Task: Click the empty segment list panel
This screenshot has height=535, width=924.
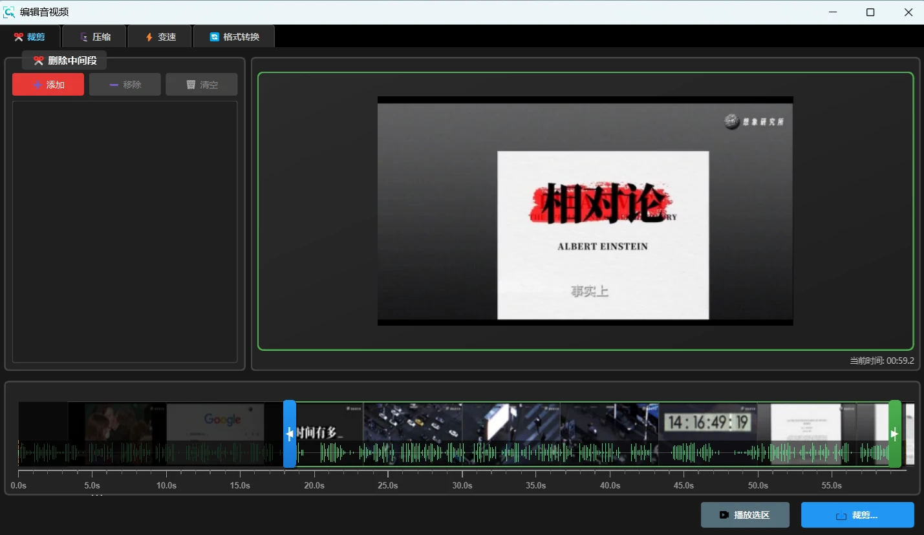Action: [x=125, y=231]
